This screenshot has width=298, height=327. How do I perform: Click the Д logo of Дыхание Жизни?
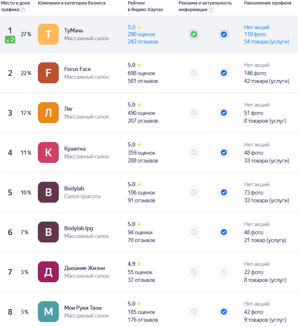[48, 272]
